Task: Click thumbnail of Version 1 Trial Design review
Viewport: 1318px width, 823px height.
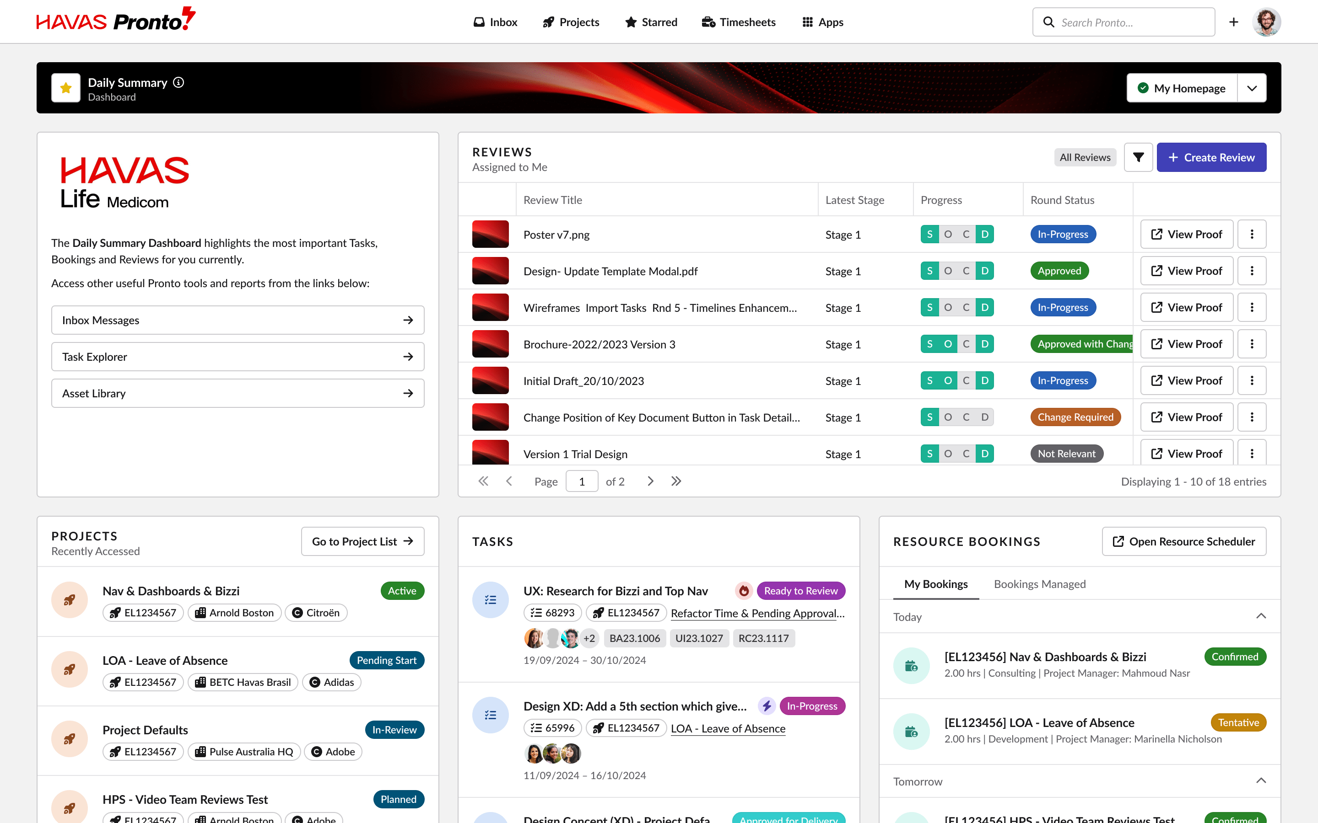Action: (x=490, y=452)
